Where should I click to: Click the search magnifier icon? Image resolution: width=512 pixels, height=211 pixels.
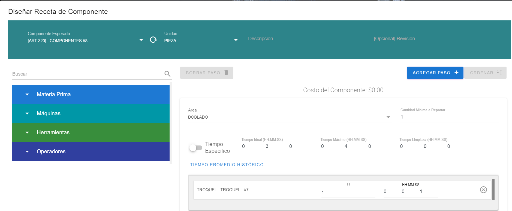point(167,74)
